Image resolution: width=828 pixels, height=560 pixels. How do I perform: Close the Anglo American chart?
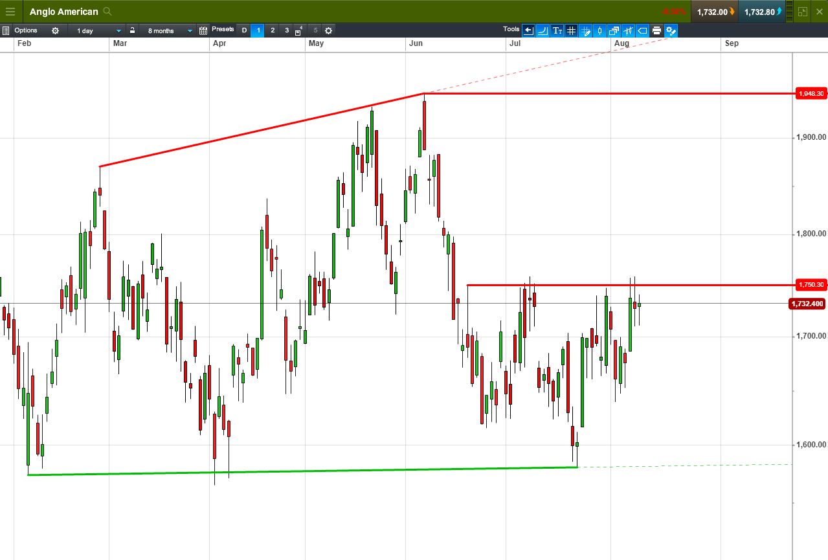819,12
